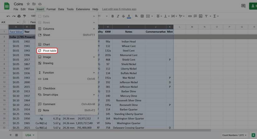Expand the Smart chips submenu

(67, 95)
